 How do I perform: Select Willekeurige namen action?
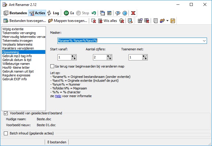click(24, 64)
